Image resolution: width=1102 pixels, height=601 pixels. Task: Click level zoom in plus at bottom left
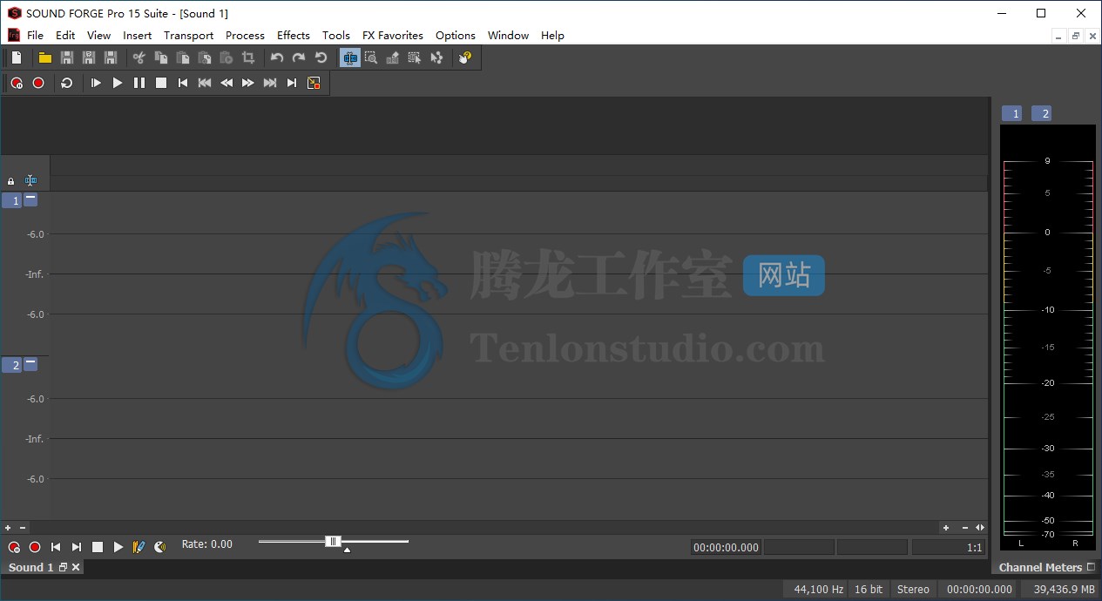8,528
